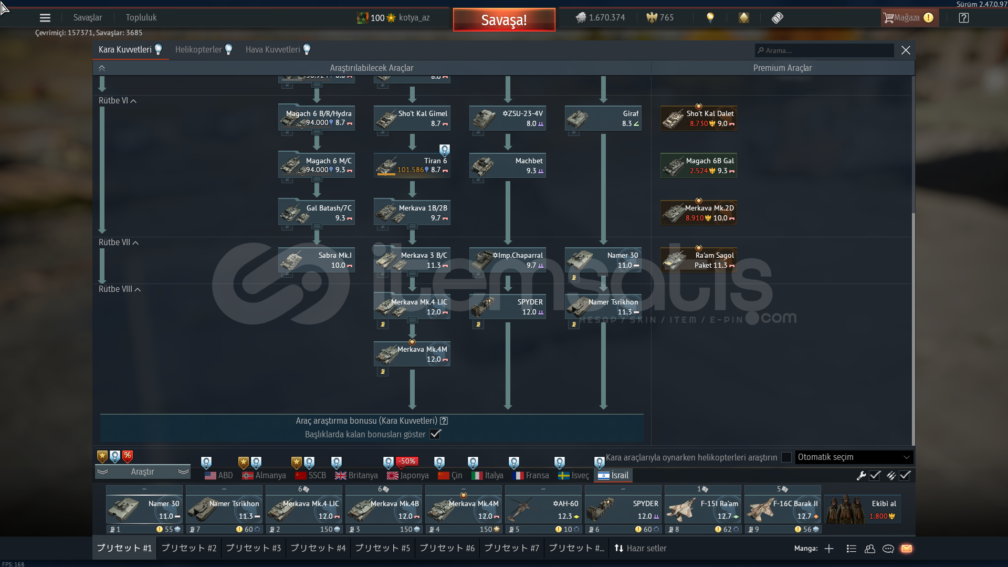Image resolution: width=1008 pixels, height=567 pixels.
Task: Click the gold star bonus badge above Araştır
Action: (x=102, y=456)
